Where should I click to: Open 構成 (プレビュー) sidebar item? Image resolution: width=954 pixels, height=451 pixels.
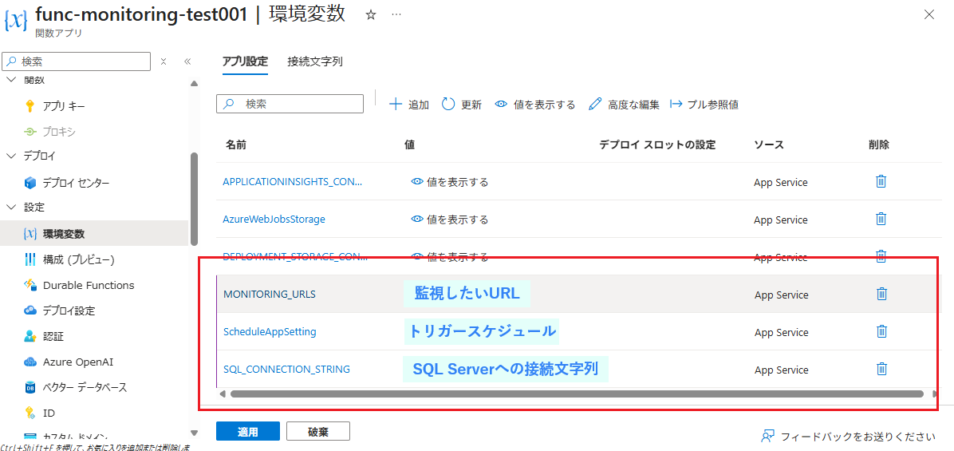click(x=78, y=260)
